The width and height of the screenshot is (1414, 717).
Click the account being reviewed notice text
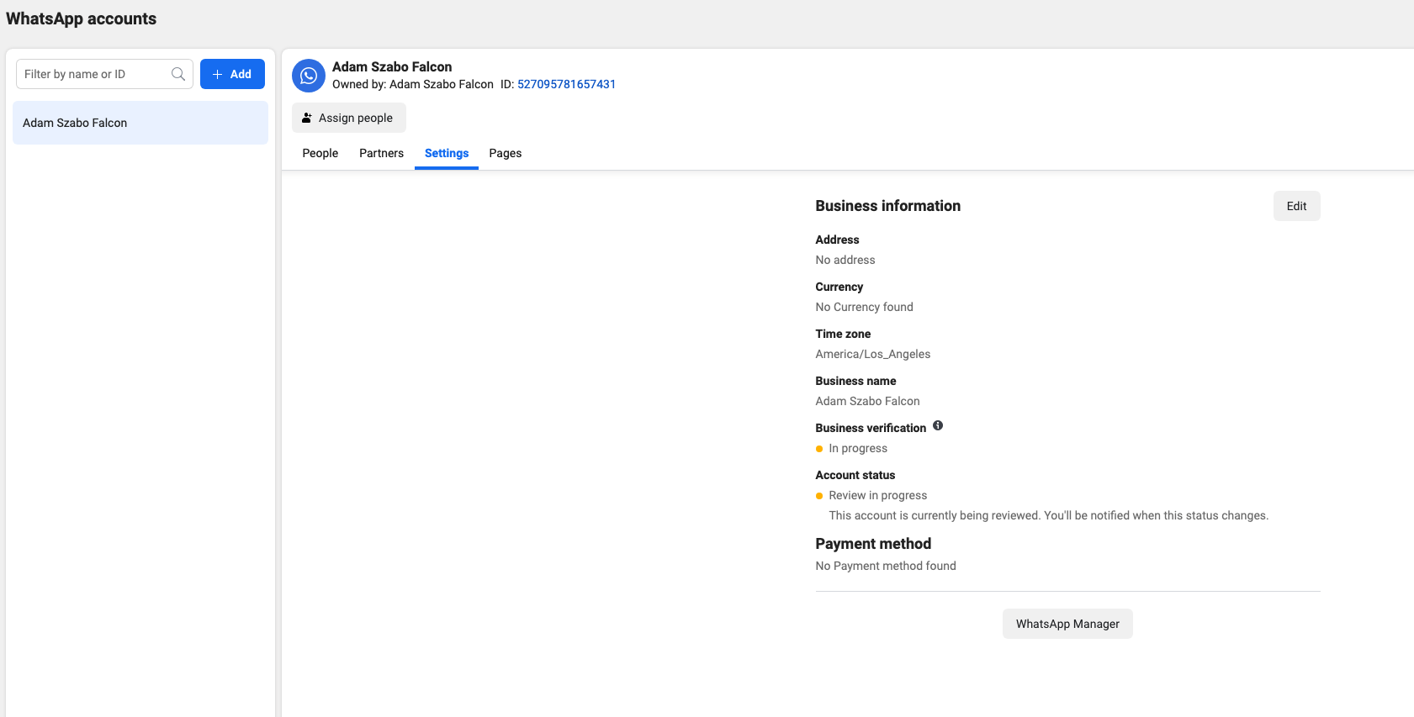tap(1049, 515)
